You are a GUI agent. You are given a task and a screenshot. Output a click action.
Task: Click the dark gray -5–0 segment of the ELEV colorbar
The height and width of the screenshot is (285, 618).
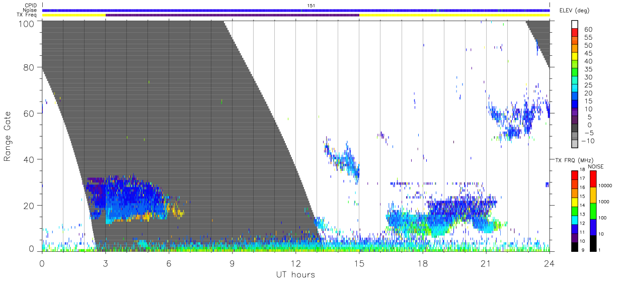(575, 129)
